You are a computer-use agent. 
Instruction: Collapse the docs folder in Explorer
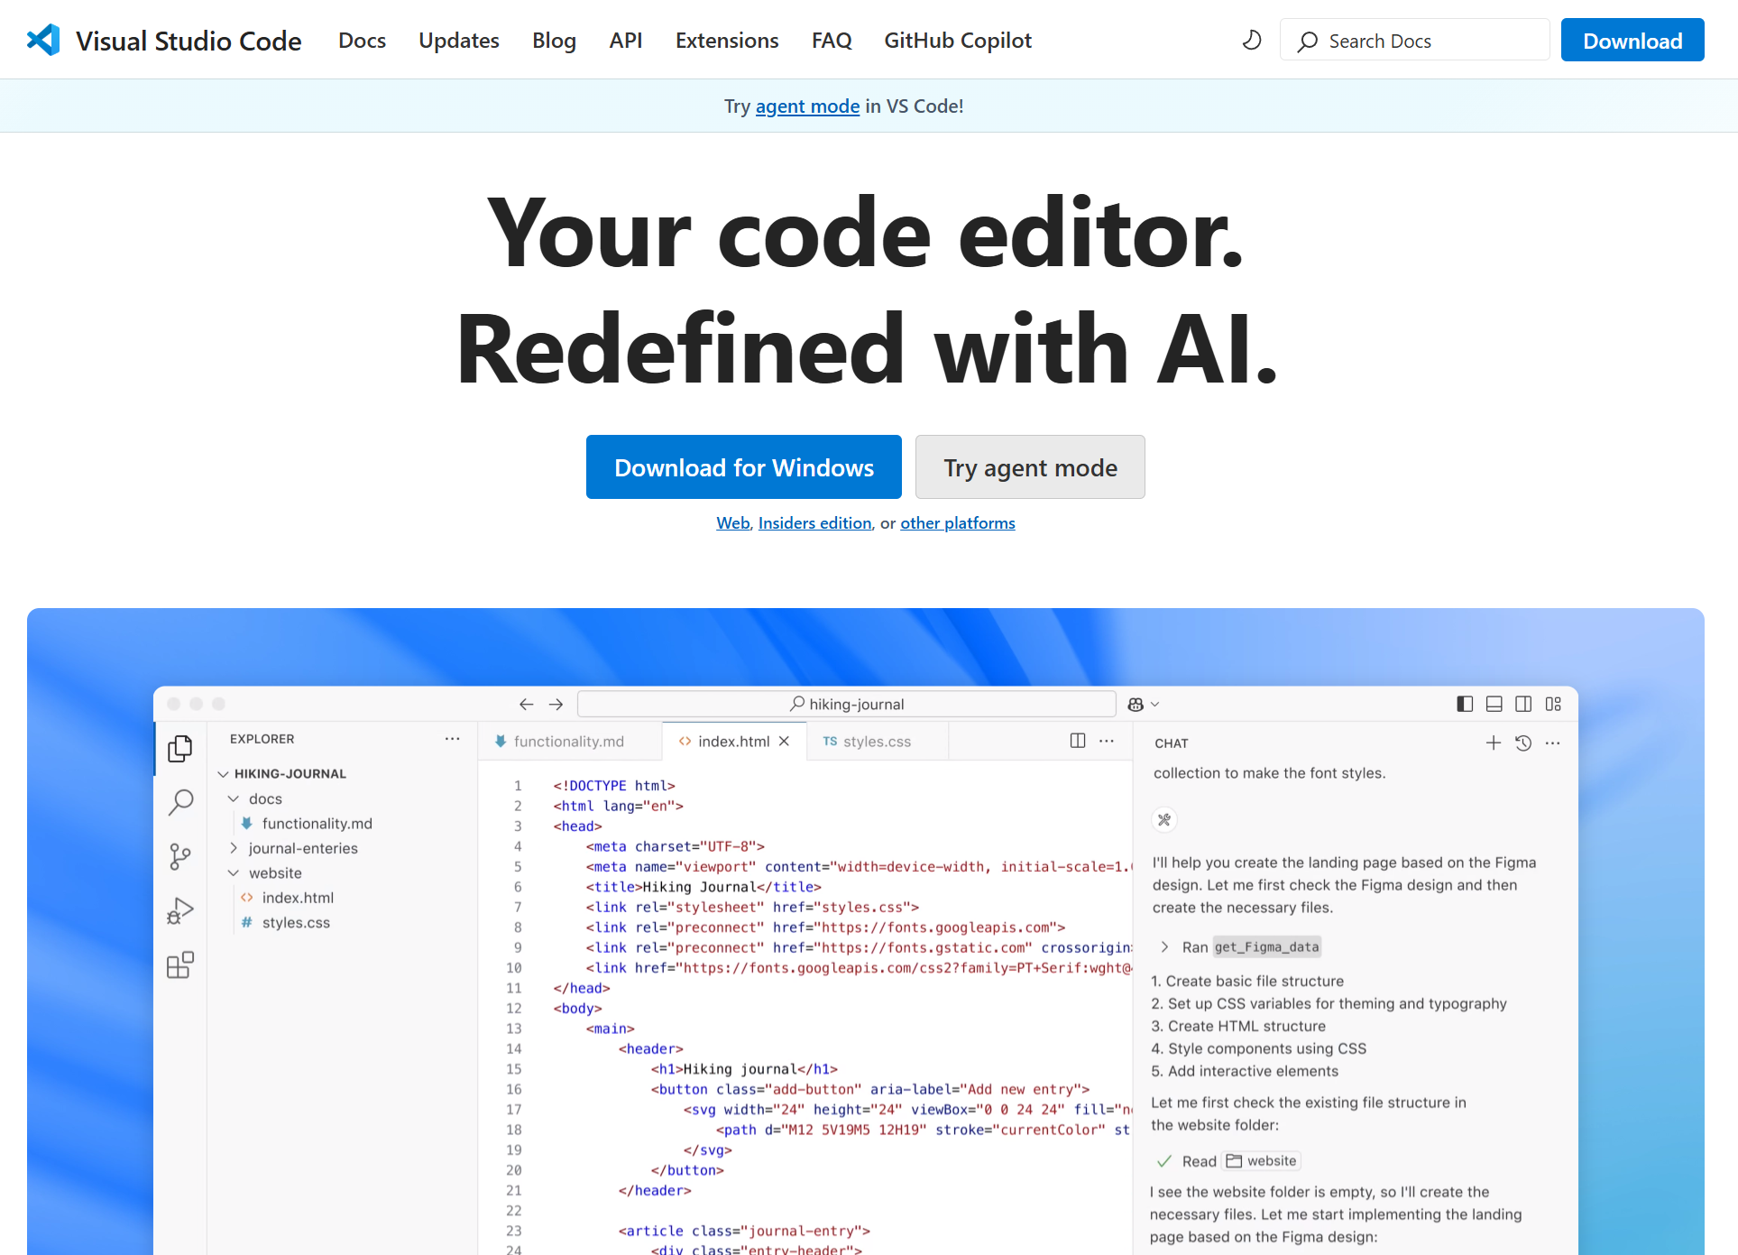click(234, 798)
